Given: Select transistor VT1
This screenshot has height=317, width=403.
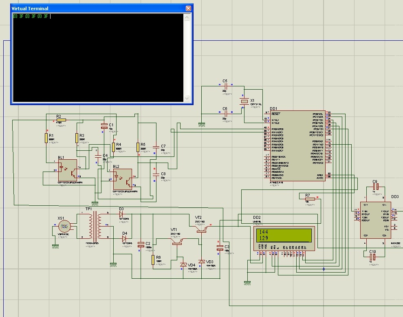Looking at the screenshot, I should point(177,242).
